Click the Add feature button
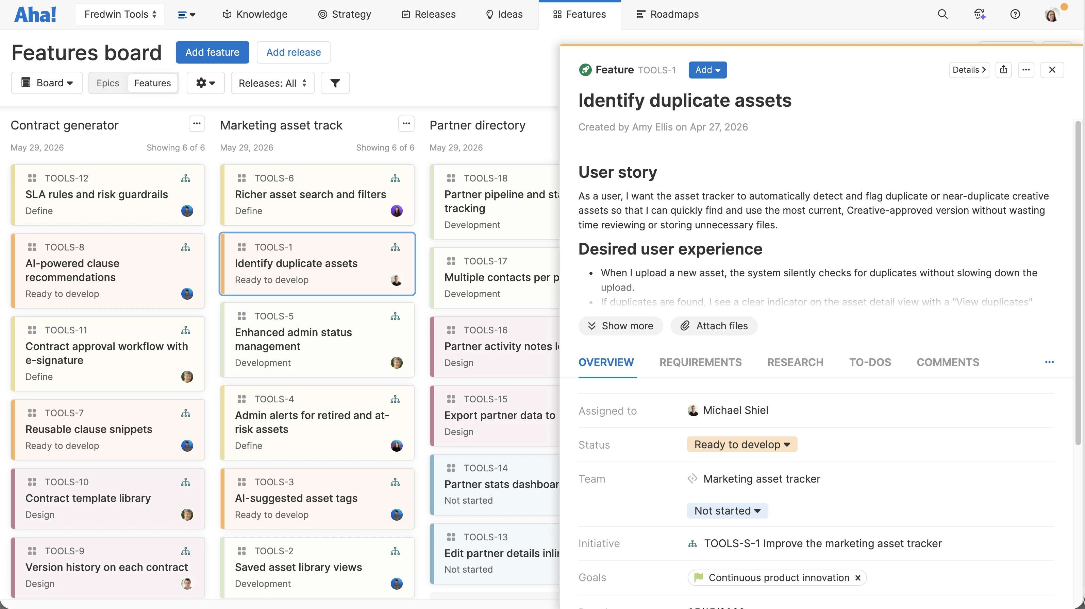 coord(212,52)
